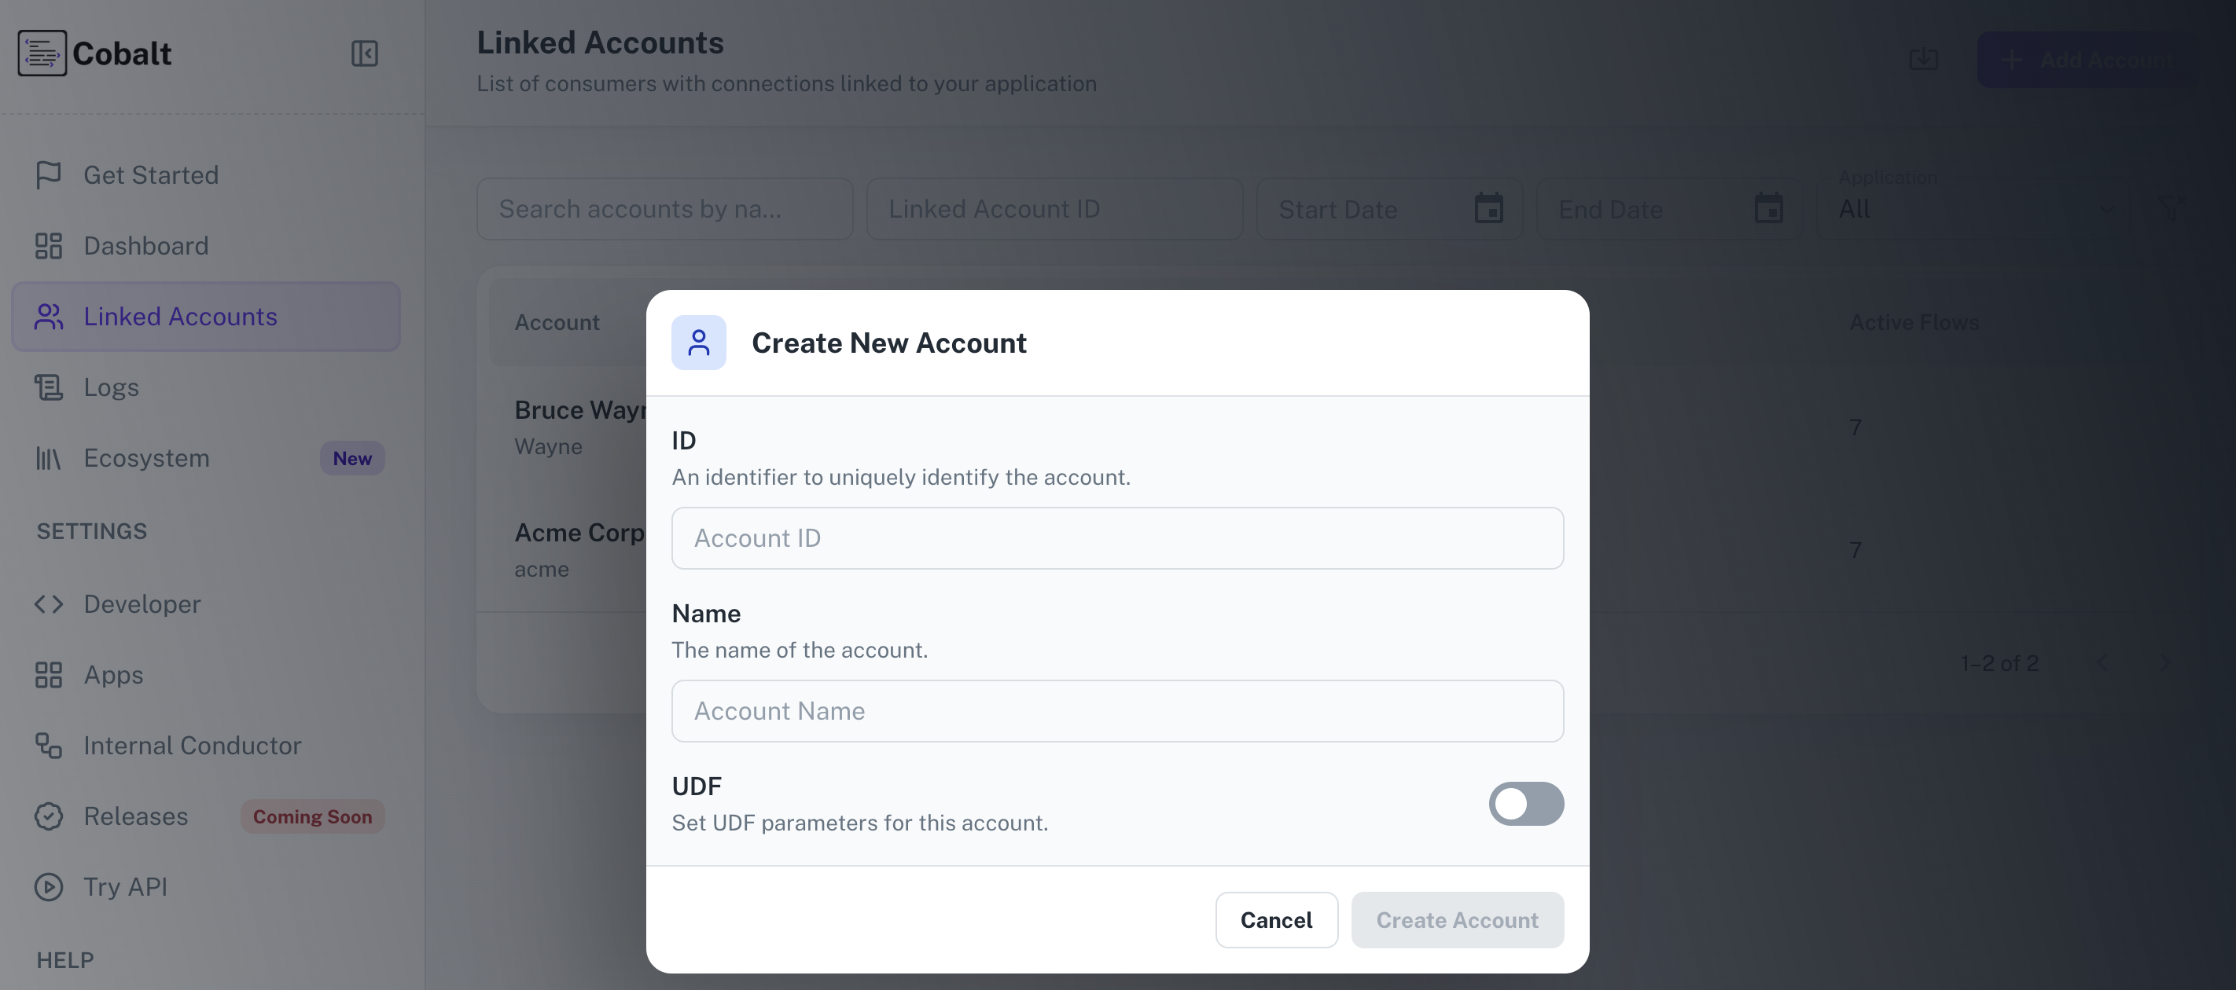Open the Start Date calendar picker
This screenshot has width=2236, height=990.
pyautogui.click(x=1488, y=208)
